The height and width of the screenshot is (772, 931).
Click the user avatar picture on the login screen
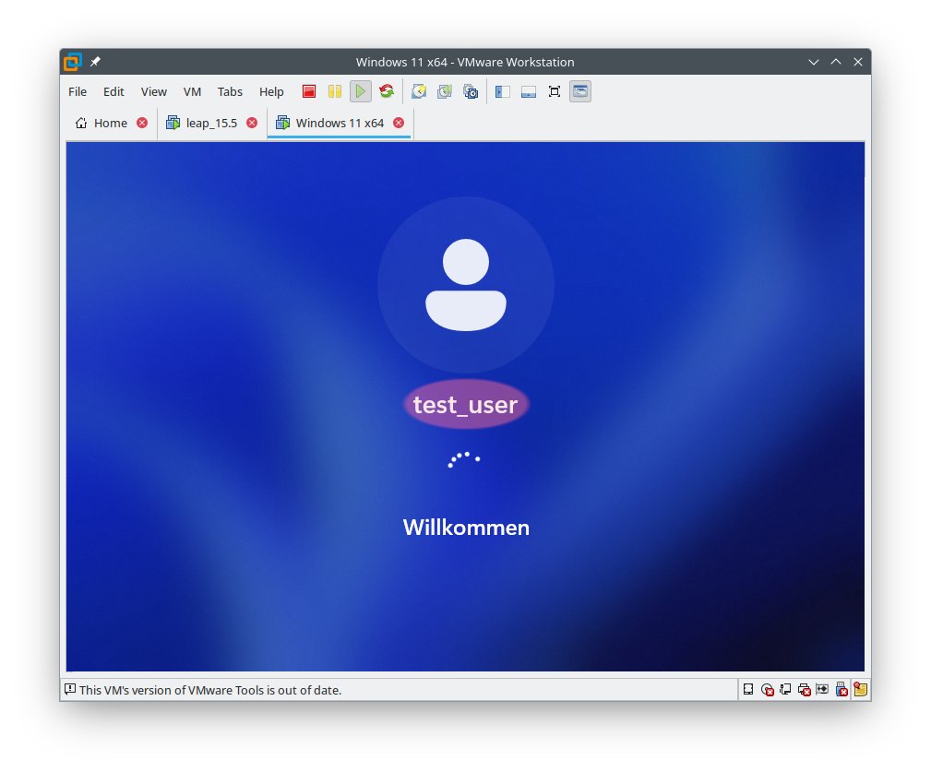466,285
